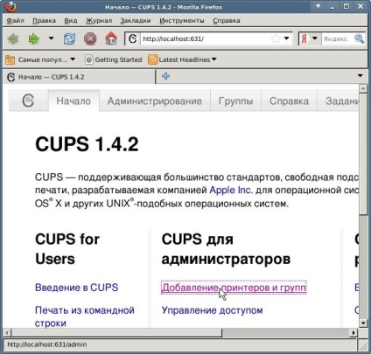Click the address bar URL field
371x354 pixels.
point(206,38)
